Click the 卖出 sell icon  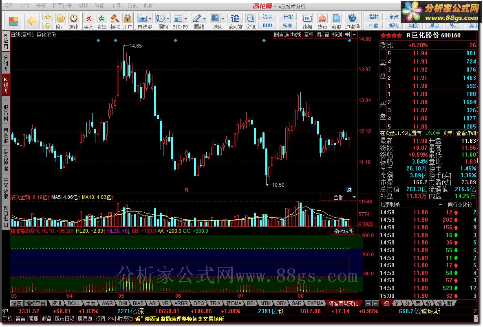pos(101,21)
